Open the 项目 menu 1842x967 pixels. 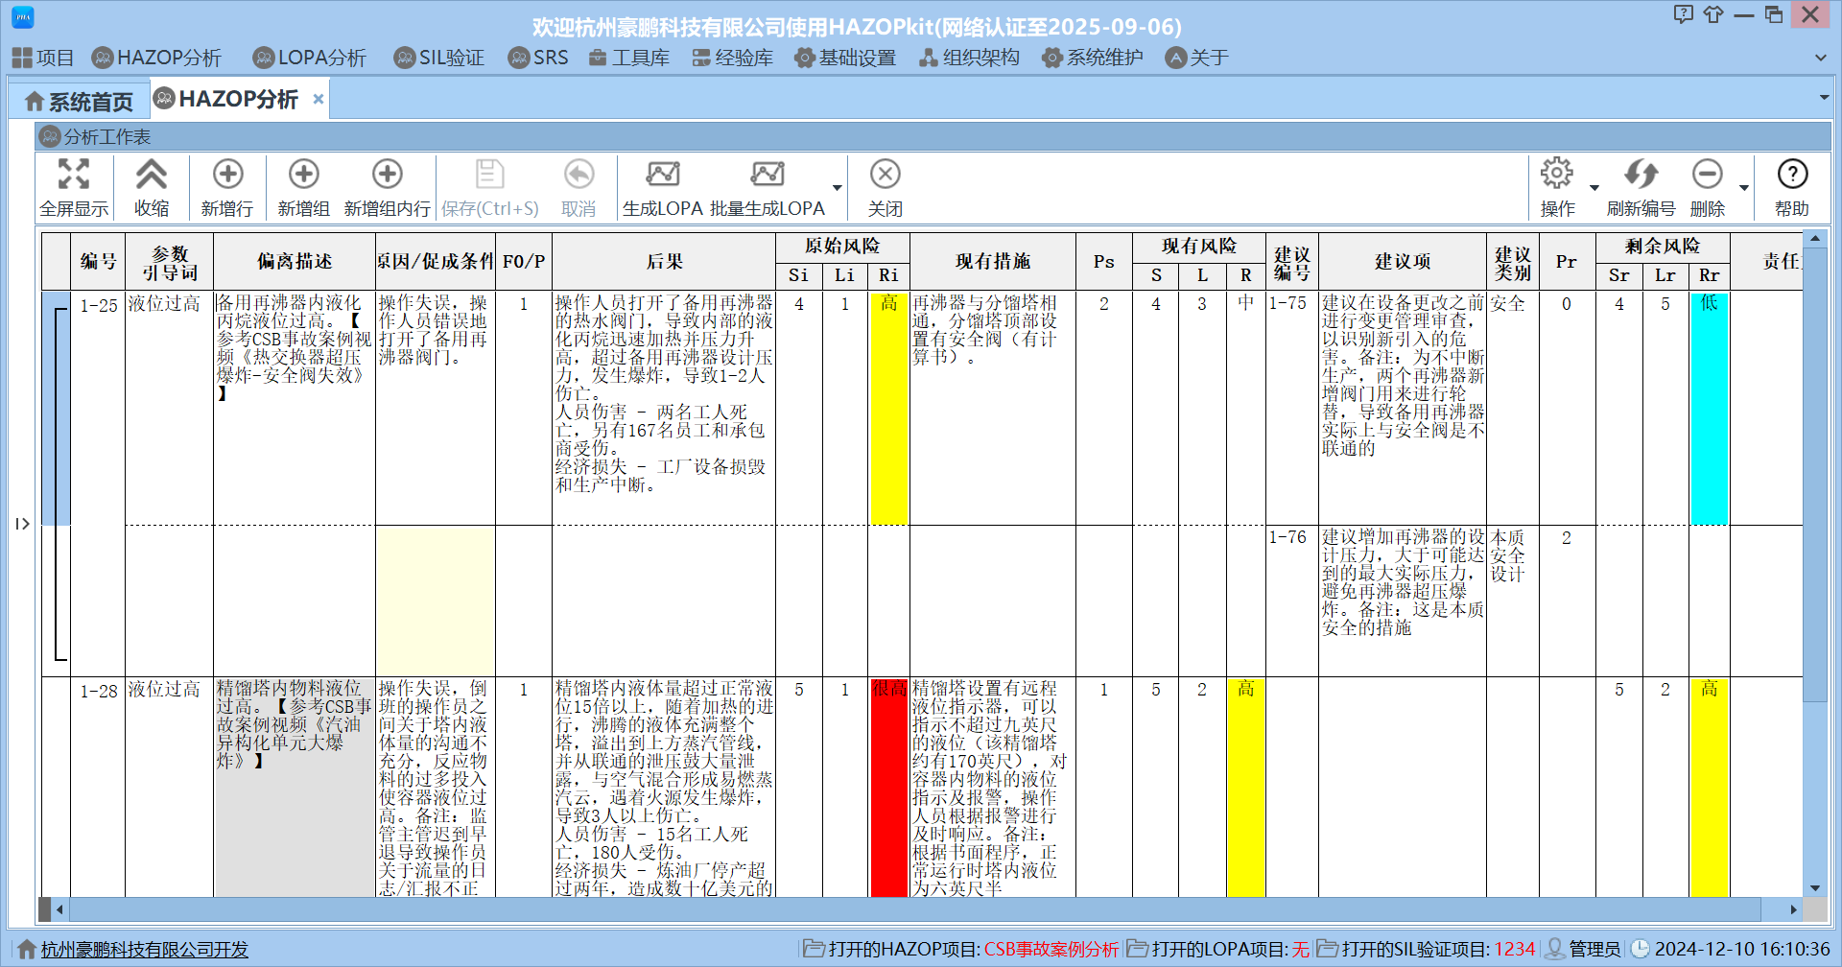tap(43, 58)
